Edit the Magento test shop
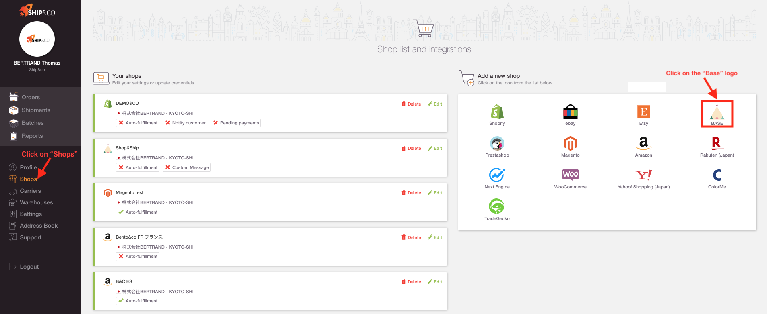Viewport: 767px width, 314px height. pos(435,193)
